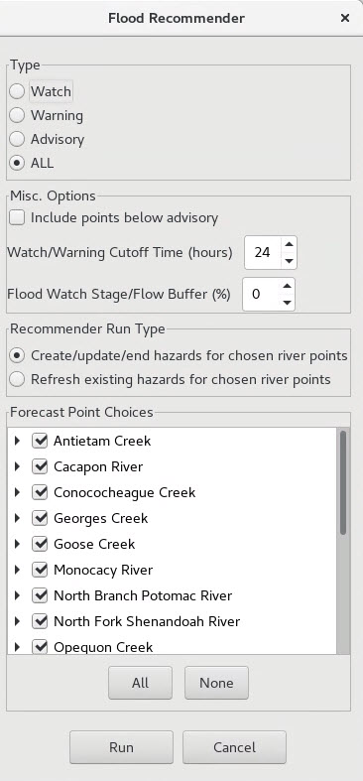
Task: Increase the Flood Watch Stage/Flow Buffer percentage
Action: click(x=287, y=286)
